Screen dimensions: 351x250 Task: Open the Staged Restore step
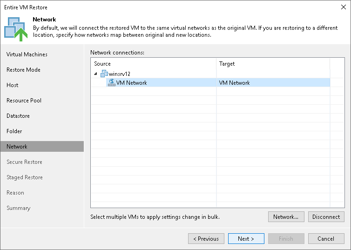click(x=25, y=177)
